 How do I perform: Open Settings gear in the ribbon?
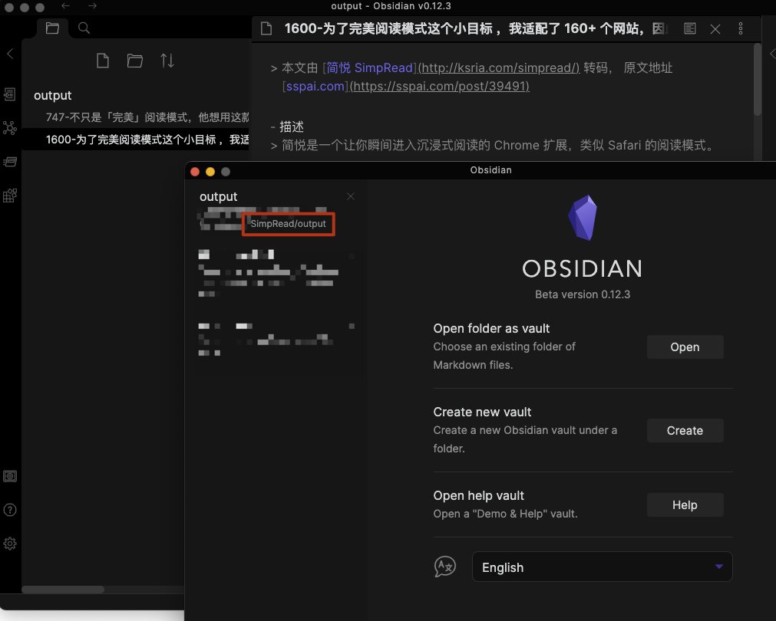[x=10, y=544]
